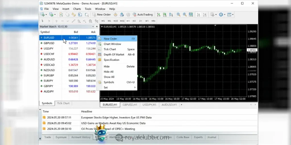Click the Zoom Out magnifier icon
The width and height of the screenshot is (291, 145).
[x=185, y=14]
